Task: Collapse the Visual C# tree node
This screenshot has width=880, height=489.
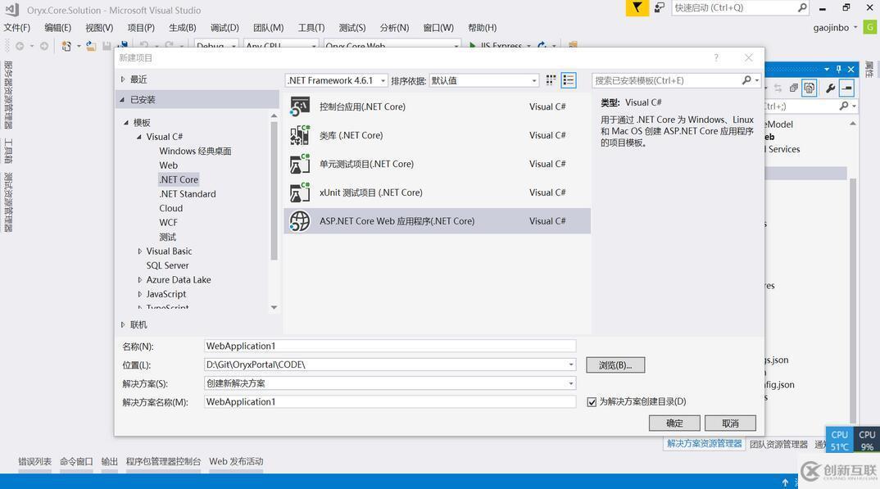Action: (139, 136)
